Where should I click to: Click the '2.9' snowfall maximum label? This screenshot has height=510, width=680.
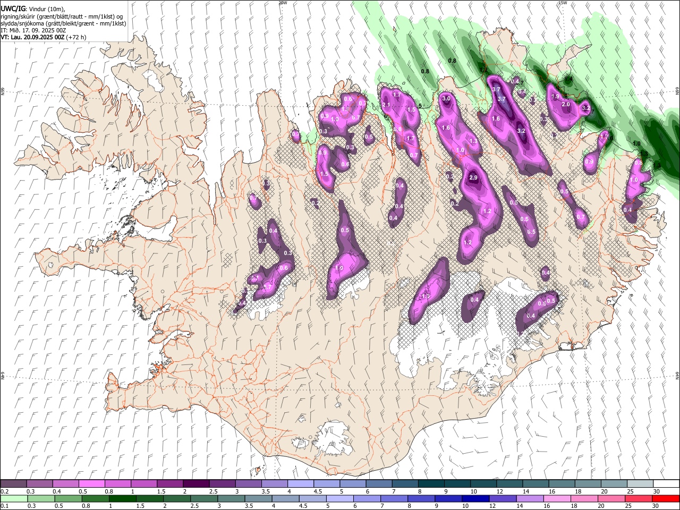[x=473, y=177]
